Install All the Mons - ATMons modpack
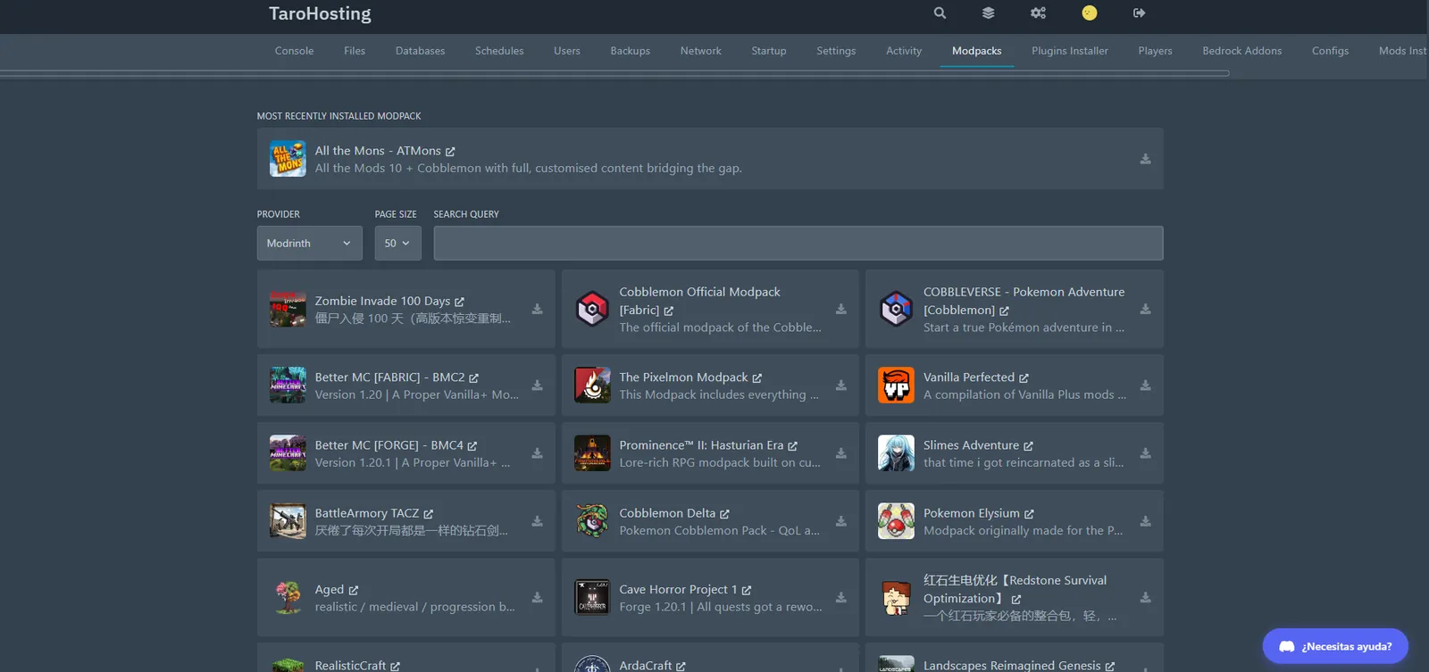This screenshot has height=672, width=1429. tap(1145, 159)
